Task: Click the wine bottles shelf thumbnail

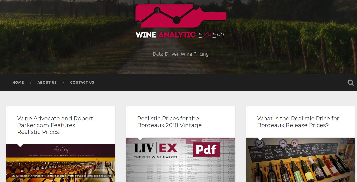Action: coord(301,160)
